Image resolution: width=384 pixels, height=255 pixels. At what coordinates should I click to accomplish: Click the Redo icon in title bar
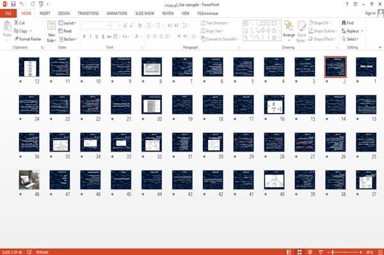tap(33, 4)
